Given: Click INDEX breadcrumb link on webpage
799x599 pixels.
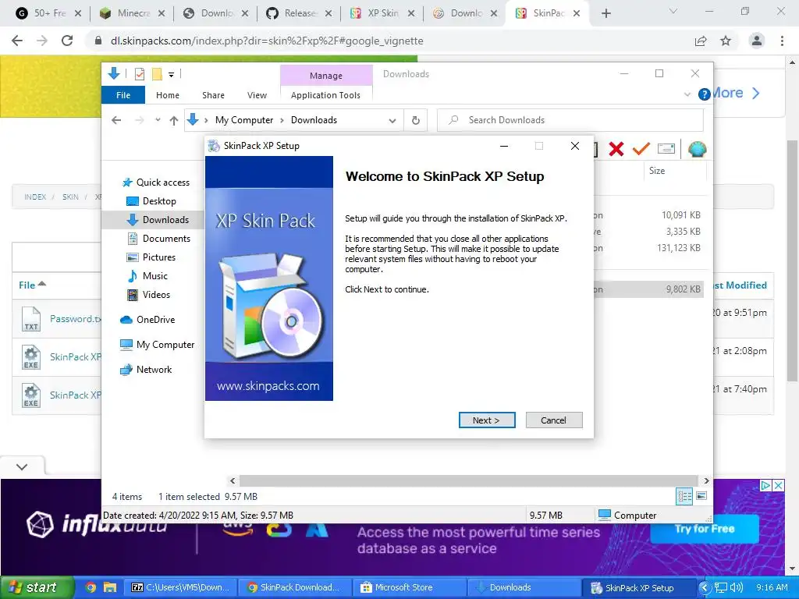Looking at the screenshot, I should coord(35,197).
